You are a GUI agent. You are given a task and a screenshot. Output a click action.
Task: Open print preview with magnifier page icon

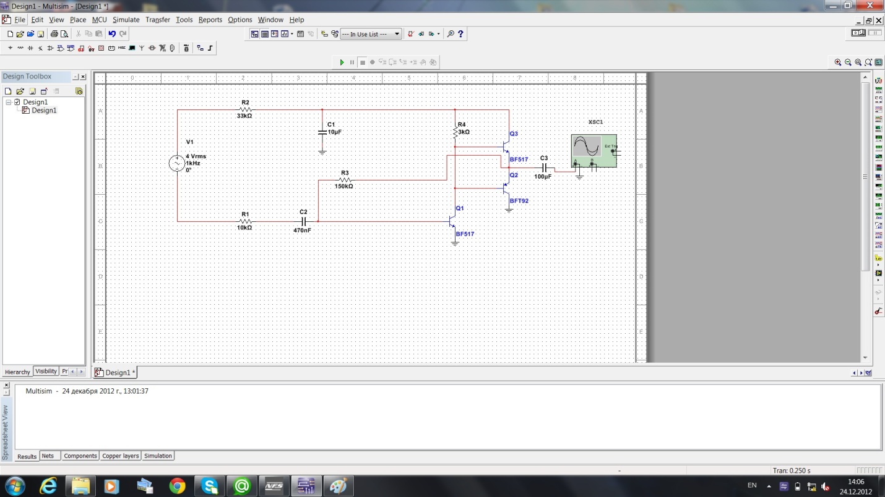[x=64, y=34]
